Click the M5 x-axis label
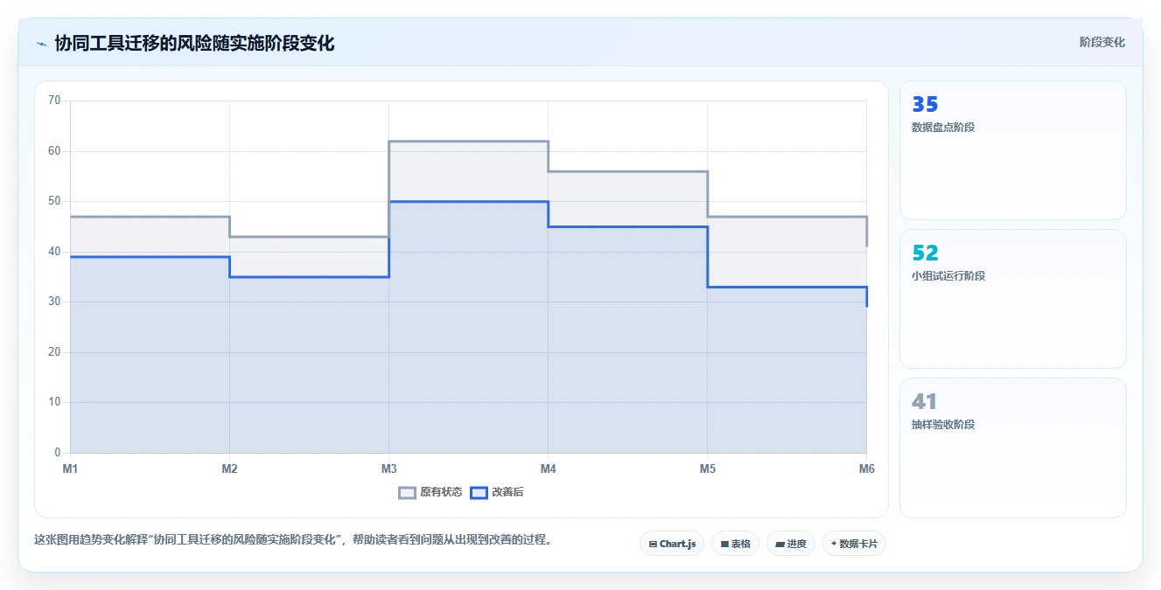Screen dimensions: 1161x590 coord(707,469)
